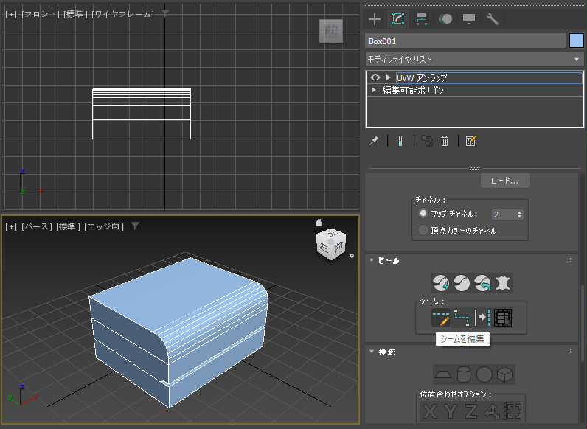Click the ピール rollout grip handle

coord(570,259)
